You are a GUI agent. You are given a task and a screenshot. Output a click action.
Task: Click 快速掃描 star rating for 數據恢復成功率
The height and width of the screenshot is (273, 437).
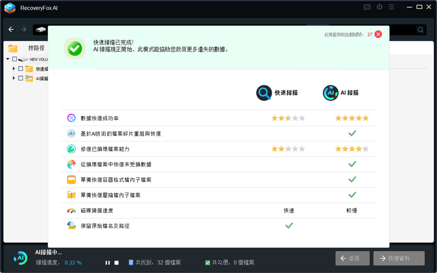[x=288, y=118]
